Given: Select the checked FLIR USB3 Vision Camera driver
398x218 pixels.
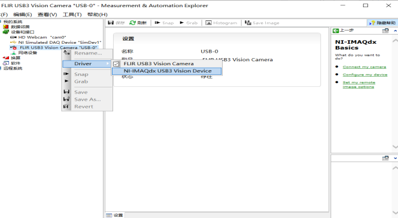Looking at the screenshot, I should pyautogui.click(x=167, y=63).
